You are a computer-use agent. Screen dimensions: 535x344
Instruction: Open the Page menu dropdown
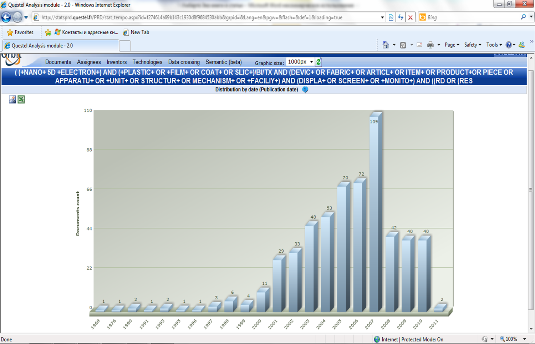[x=452, y=45]
